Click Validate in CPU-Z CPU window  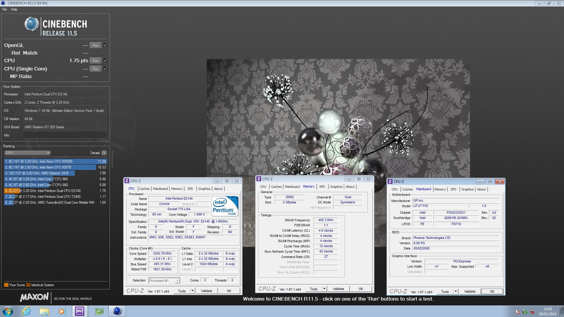click(207, 291)
